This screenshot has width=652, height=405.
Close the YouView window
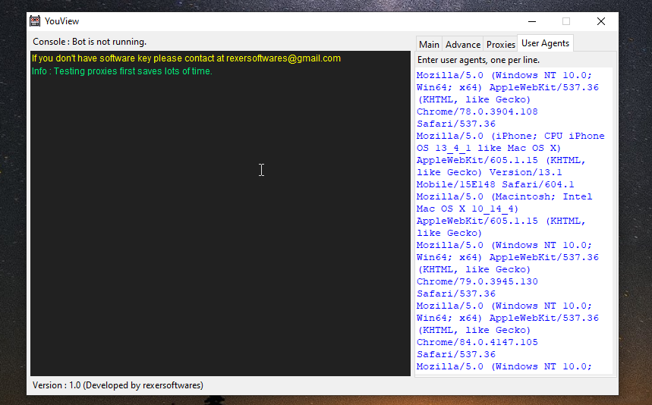(x=601, y=21)
